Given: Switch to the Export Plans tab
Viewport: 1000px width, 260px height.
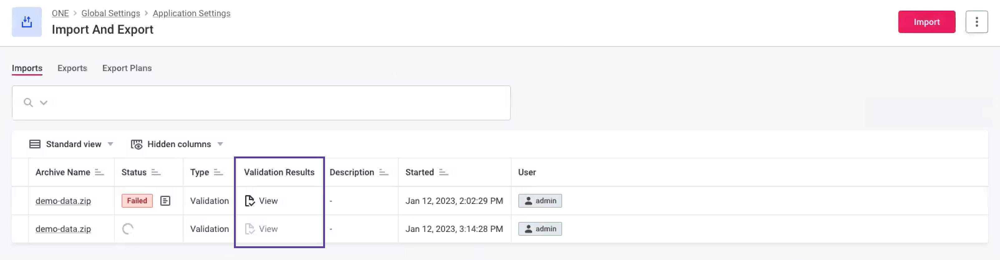Looking at the screenshot, I should (x=127, y=68).
